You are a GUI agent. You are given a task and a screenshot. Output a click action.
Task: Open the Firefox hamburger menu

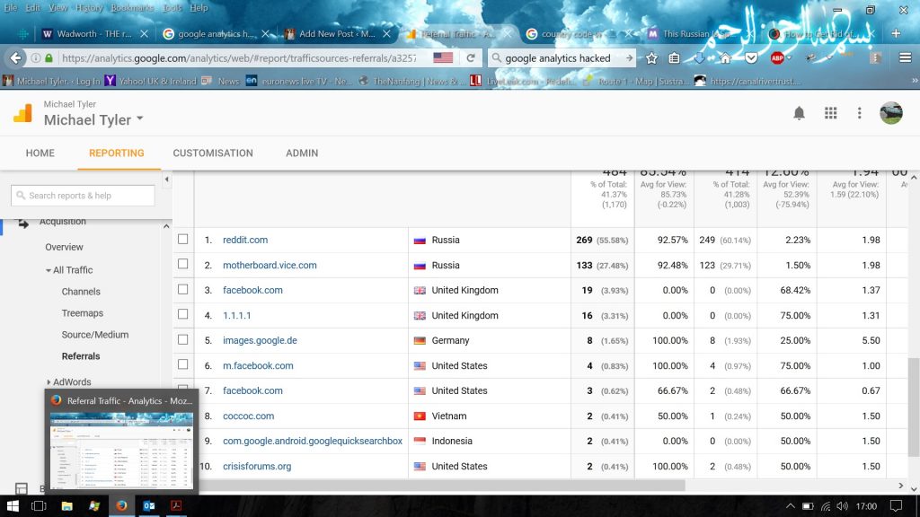click(906, 57)
